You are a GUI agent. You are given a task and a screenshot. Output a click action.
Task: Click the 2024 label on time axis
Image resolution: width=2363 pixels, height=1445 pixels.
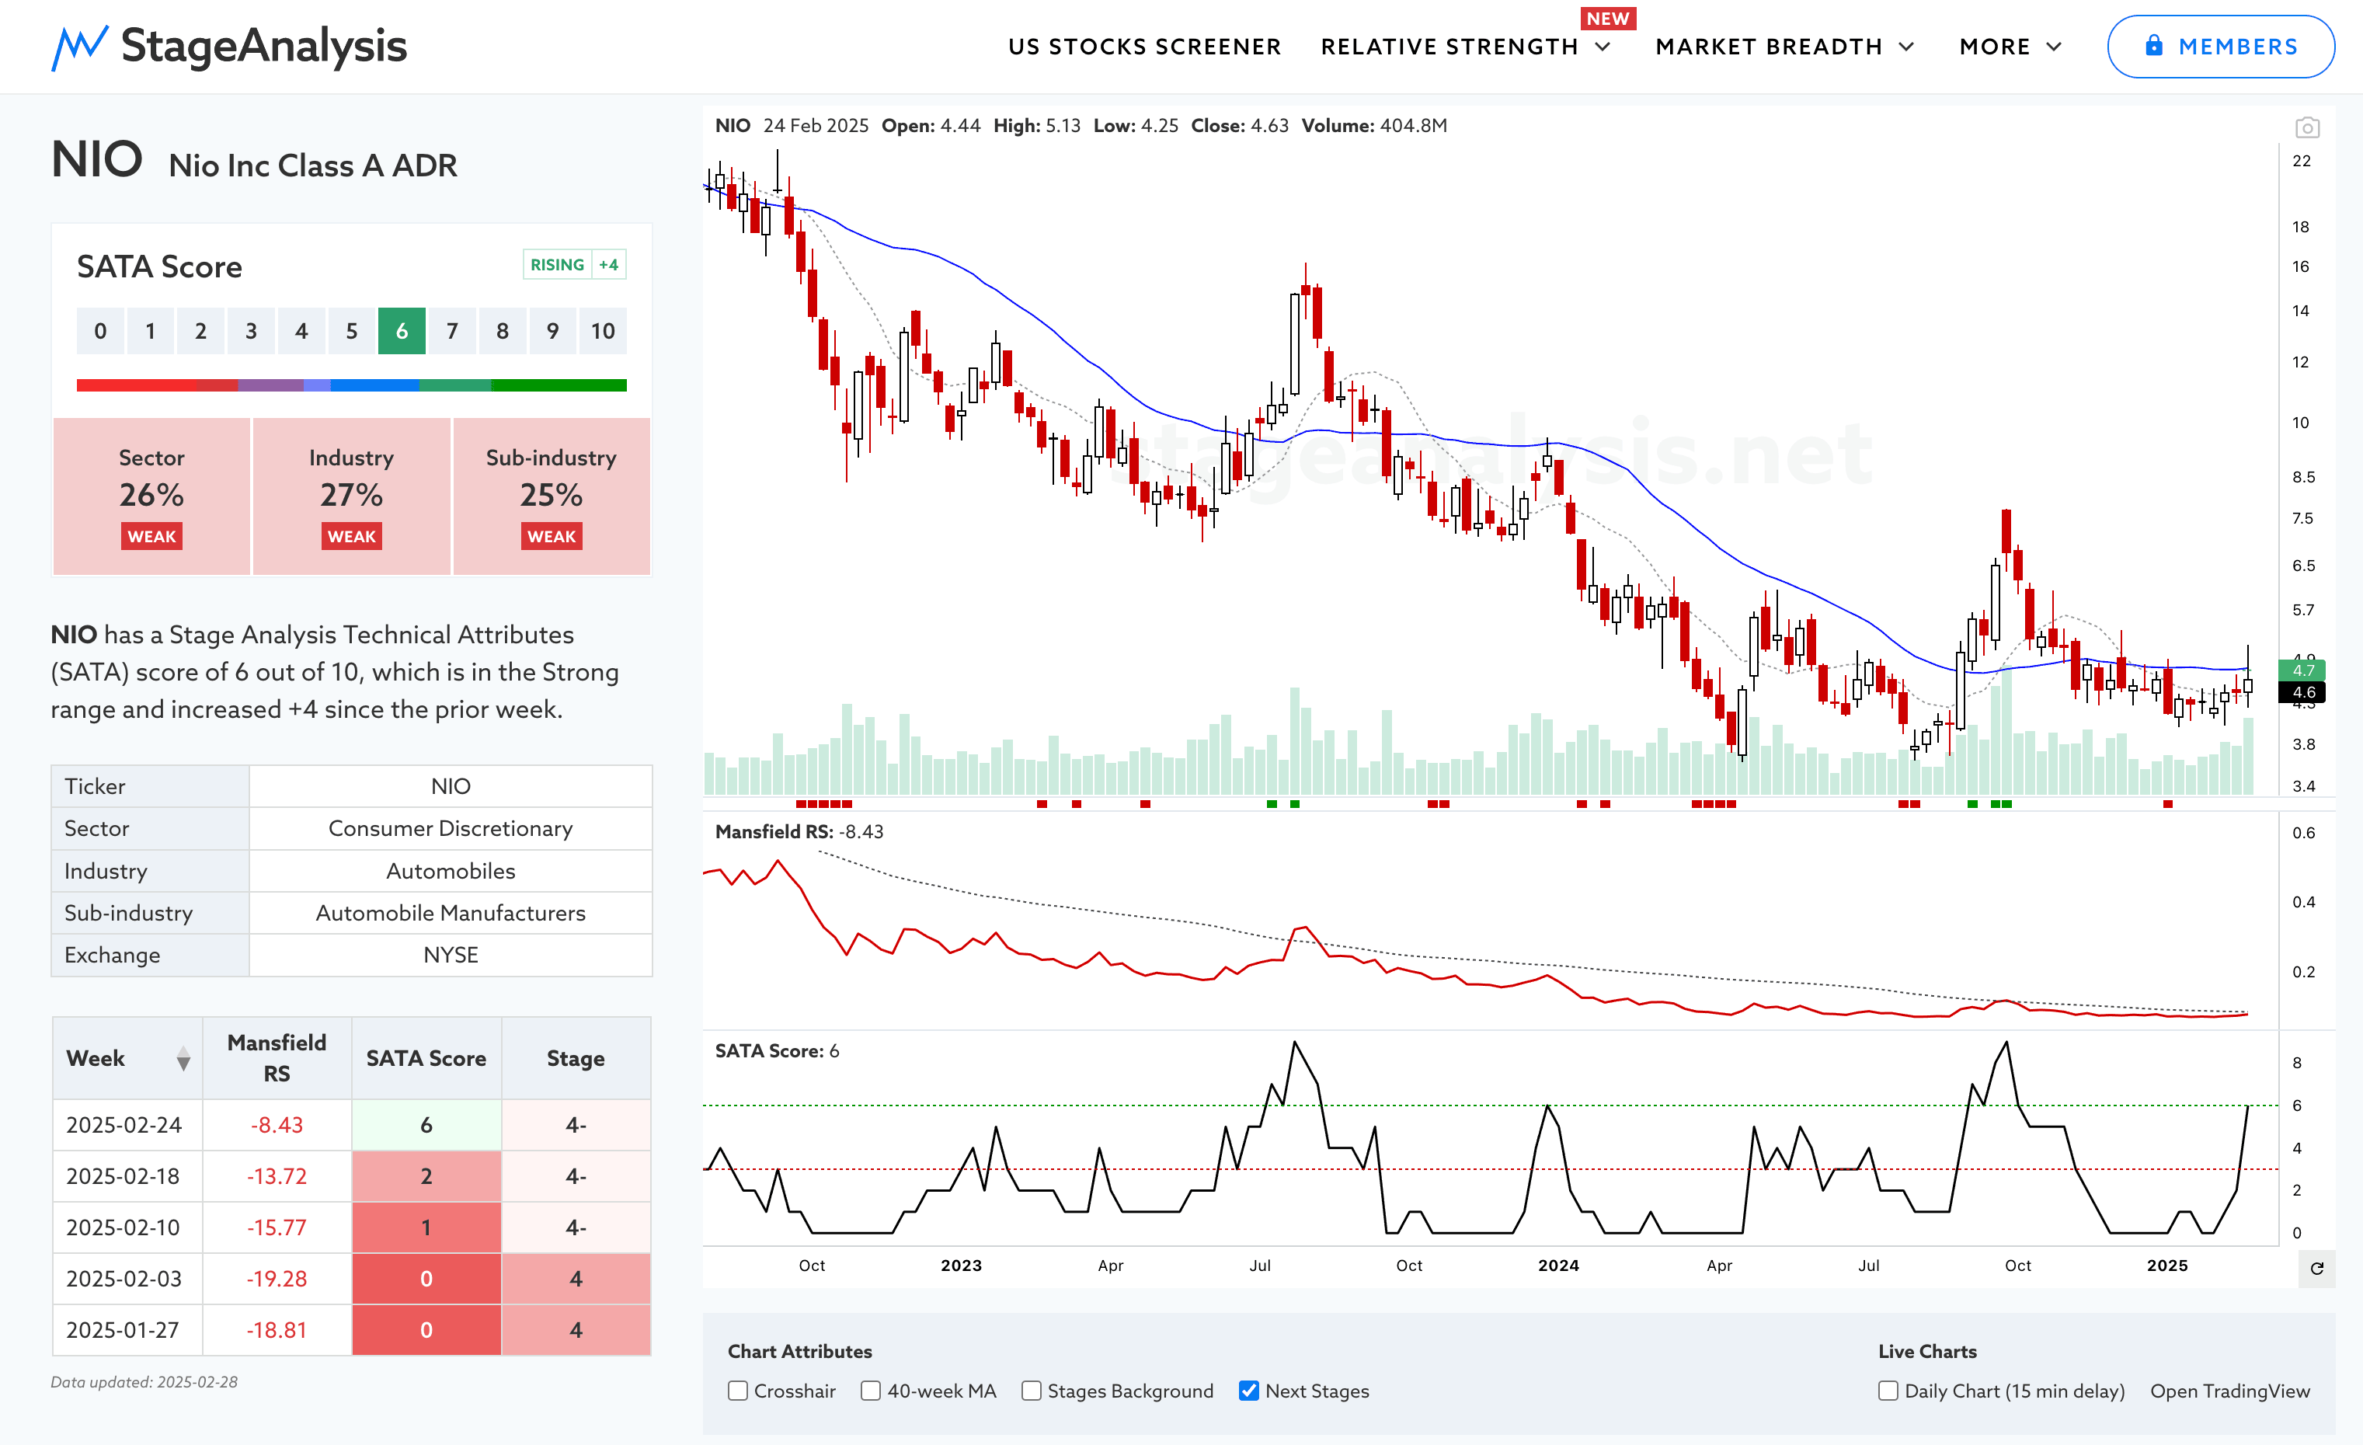pyautogui.click(x=1557, y=1266)
